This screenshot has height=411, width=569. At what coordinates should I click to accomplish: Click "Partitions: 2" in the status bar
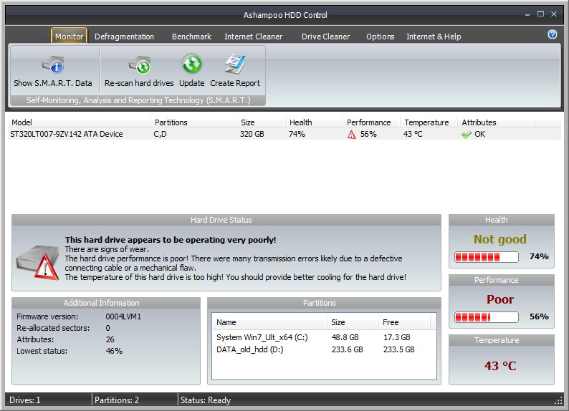coord(117,400)
